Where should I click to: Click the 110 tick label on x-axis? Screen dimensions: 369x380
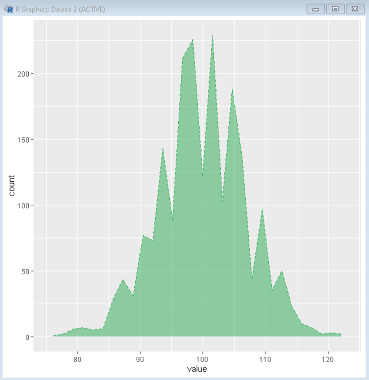point(265,359)
